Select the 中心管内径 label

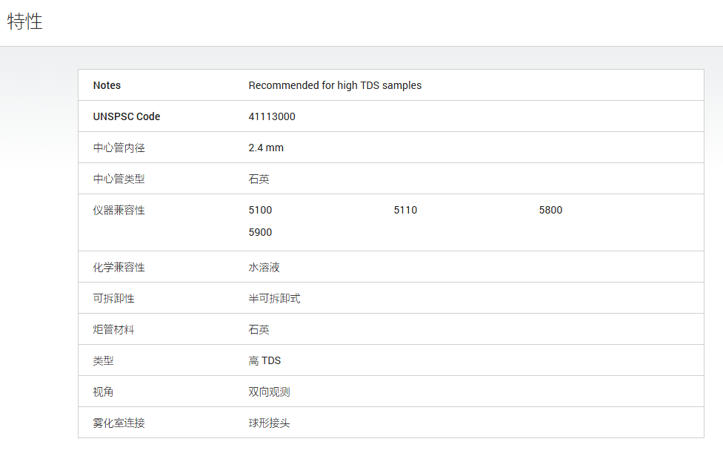[x=119, y=148]
